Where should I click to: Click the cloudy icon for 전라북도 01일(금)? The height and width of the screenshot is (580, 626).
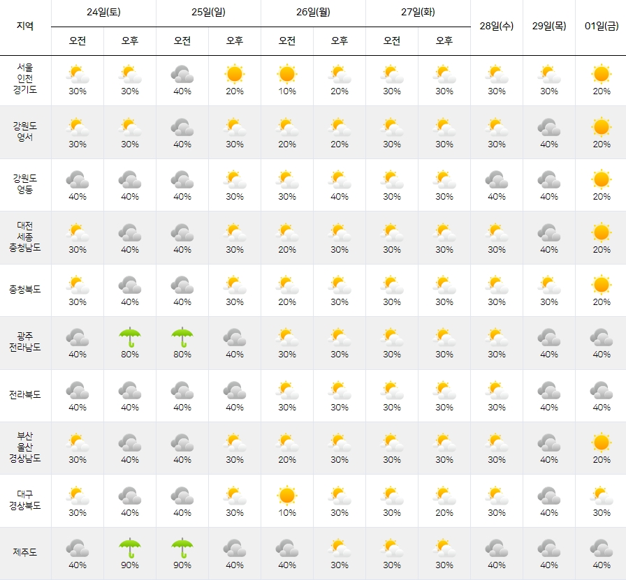[x=602, y=391]
